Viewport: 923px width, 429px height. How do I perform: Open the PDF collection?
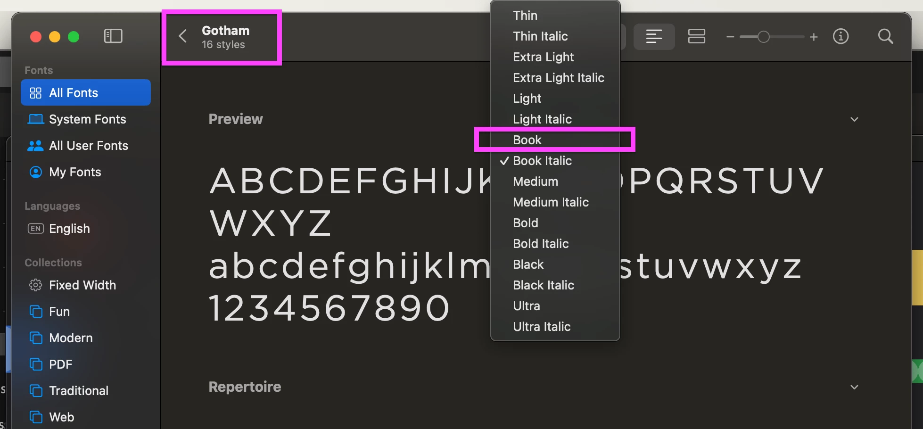point(86,364)
